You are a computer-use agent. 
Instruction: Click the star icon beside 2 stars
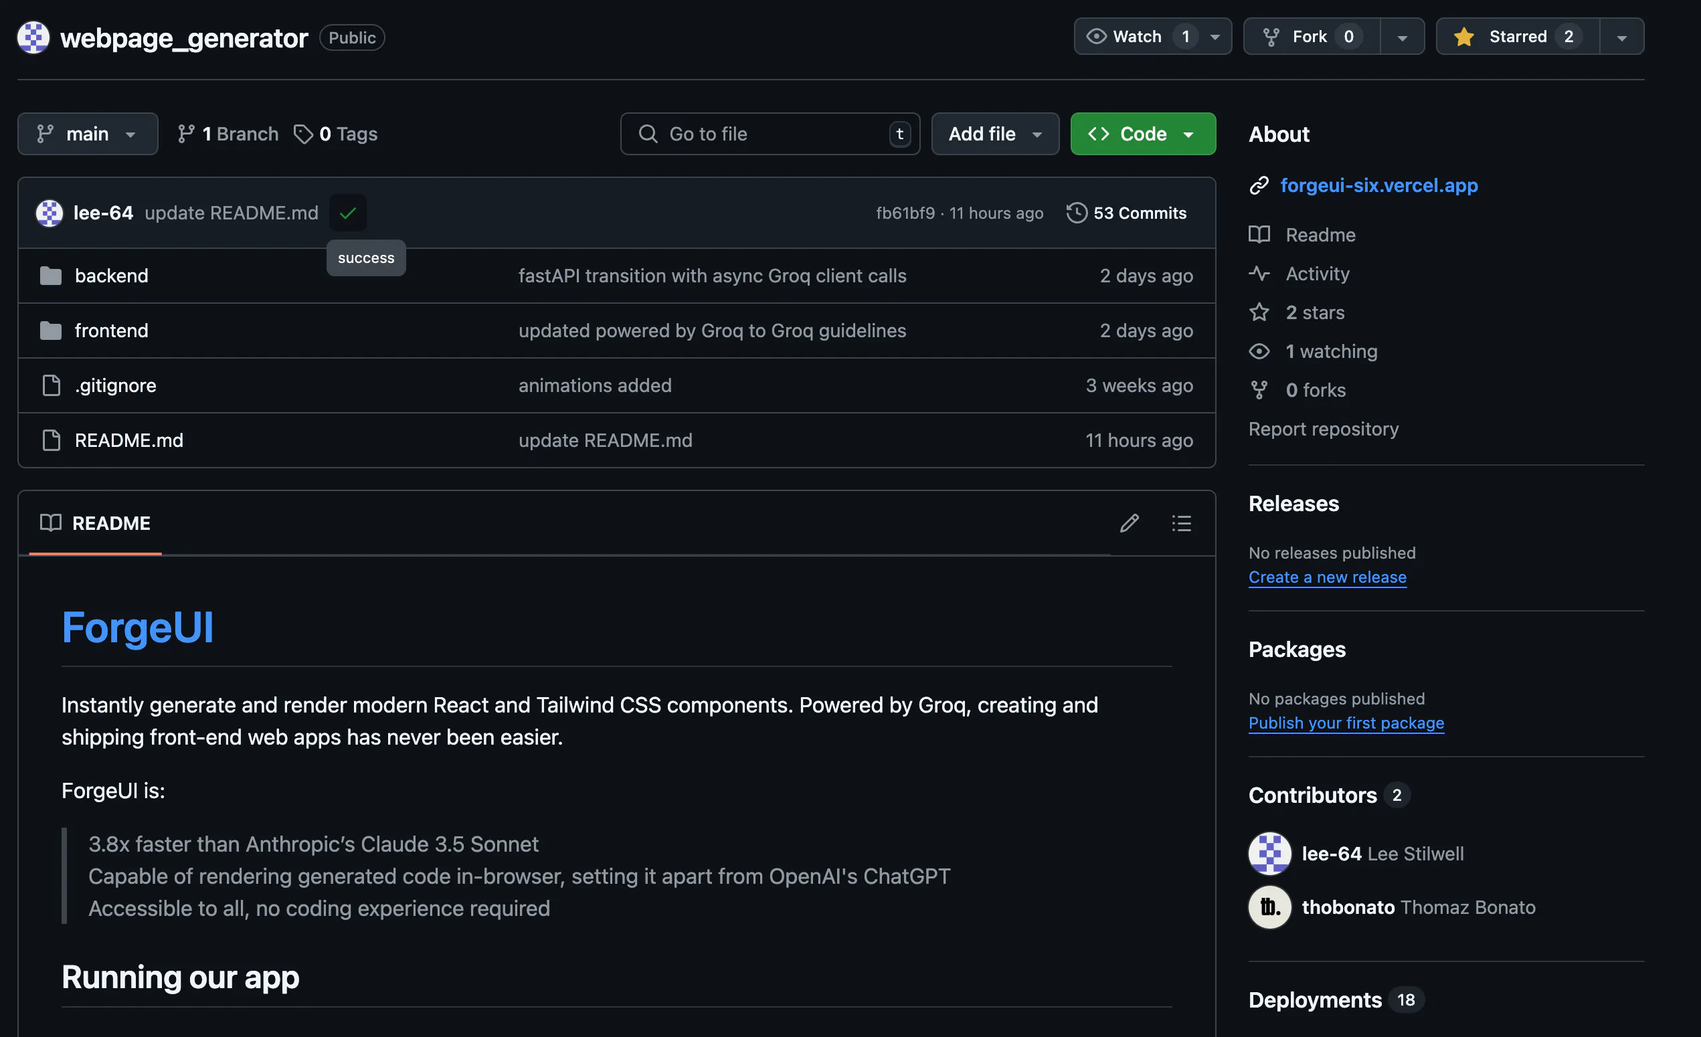[x=1259, y=312]
